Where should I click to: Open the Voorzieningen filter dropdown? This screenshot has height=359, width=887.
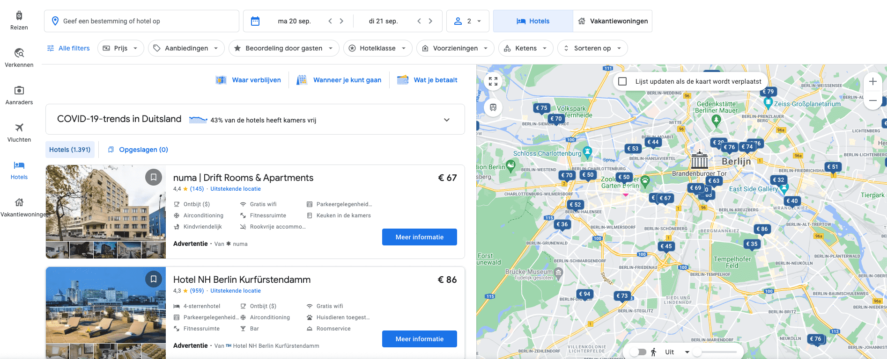(x=455, y=48)
